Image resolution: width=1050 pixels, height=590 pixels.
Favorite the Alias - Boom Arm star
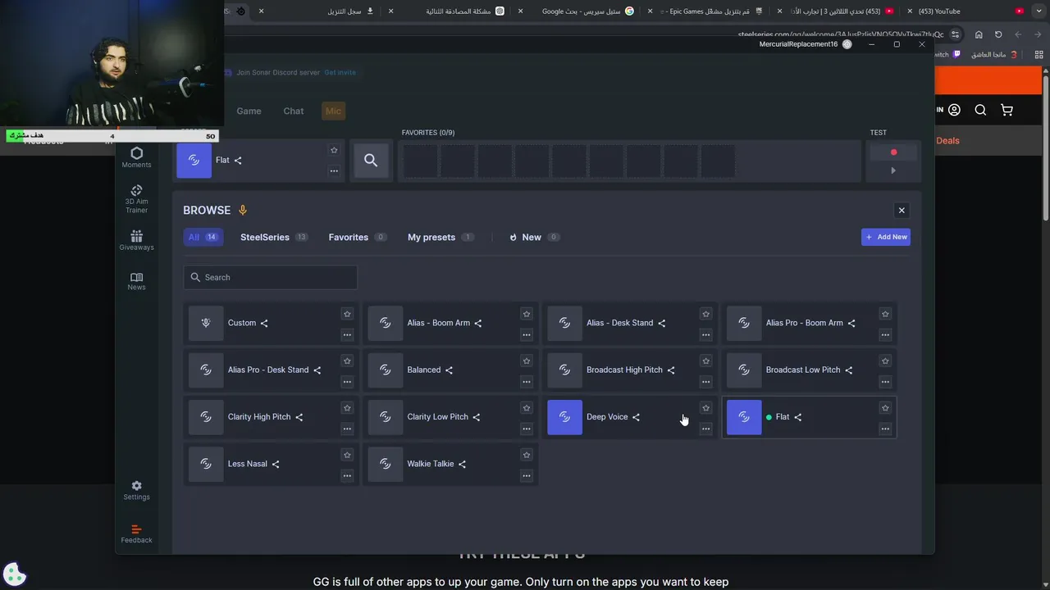[x=527, y=314]
